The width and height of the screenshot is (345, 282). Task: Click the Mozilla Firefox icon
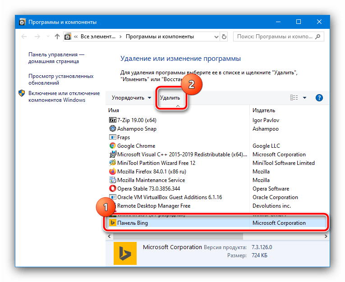click(x=112, y=171)
